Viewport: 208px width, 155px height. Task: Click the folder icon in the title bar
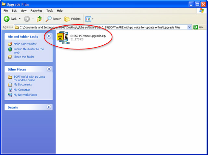point(4,4)
